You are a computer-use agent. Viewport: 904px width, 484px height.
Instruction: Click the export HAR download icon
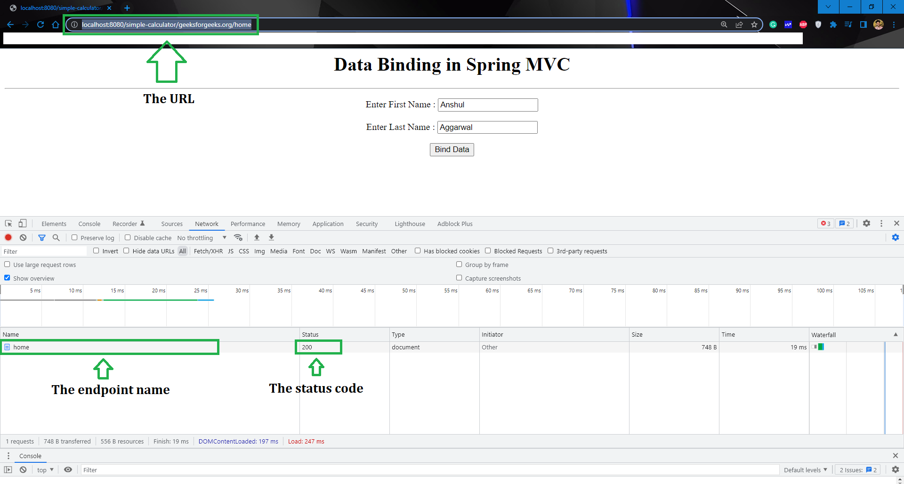271,237
